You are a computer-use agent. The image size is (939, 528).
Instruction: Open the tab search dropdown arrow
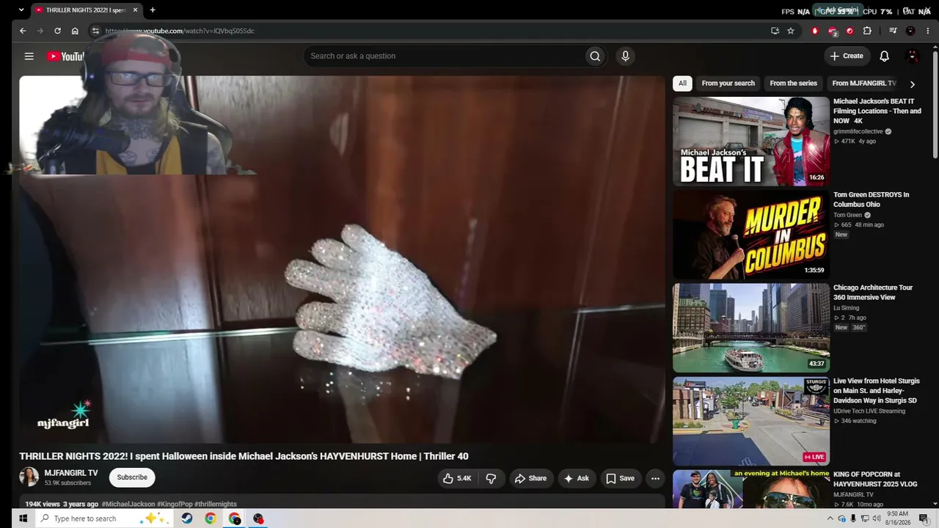coord(21,10)
